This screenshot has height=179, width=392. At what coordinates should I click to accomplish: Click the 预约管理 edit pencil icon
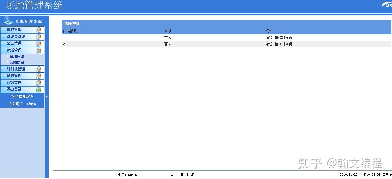pos(39,82)
